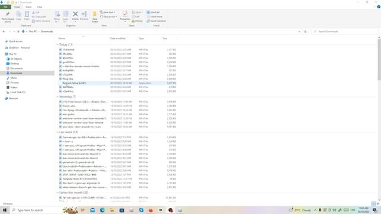Select OneDrive - Personal in navigation pane
Image resolution: width=381 pixels, height=214 pixels.
point(19,48)
